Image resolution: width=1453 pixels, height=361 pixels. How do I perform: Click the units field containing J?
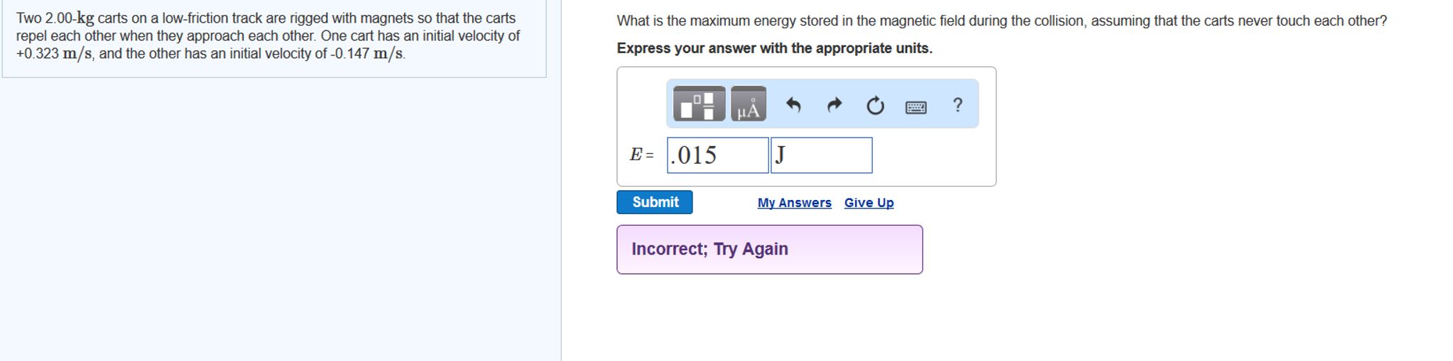(821, 155)
